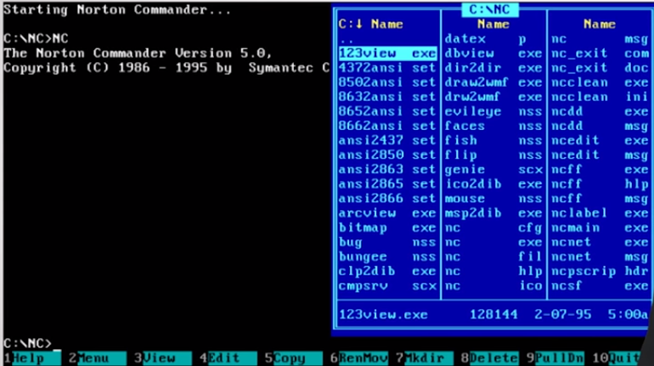Image resolution: width=654 pixels, height=366 pixels.
Task: Select file 8632ansi set
Action: click(387, 97)
